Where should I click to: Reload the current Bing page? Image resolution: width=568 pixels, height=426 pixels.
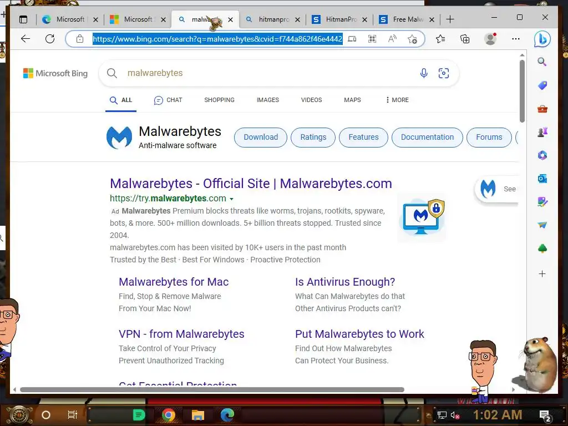tap(50, 39)
